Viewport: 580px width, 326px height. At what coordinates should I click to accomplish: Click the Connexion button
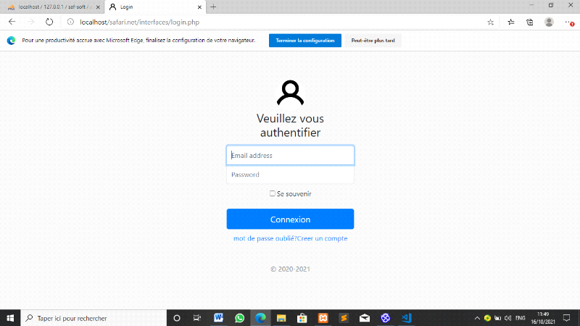tap(290, 220)
